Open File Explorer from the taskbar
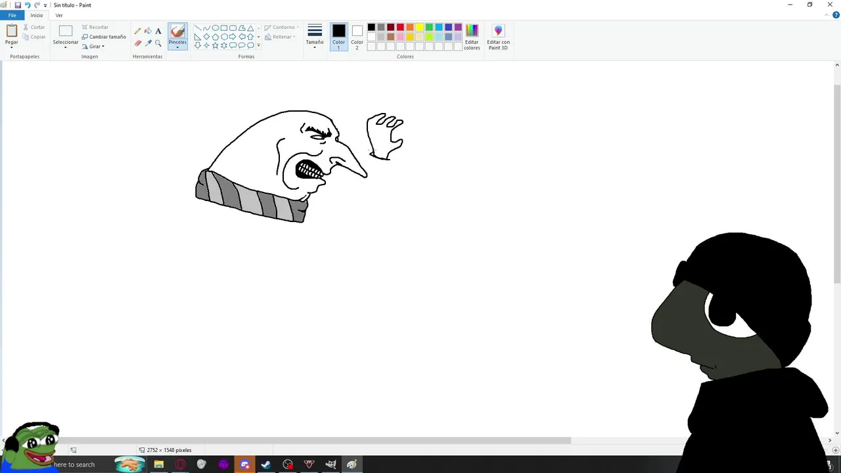The height and width of the screenshot is (473, 841). (158, 464)
